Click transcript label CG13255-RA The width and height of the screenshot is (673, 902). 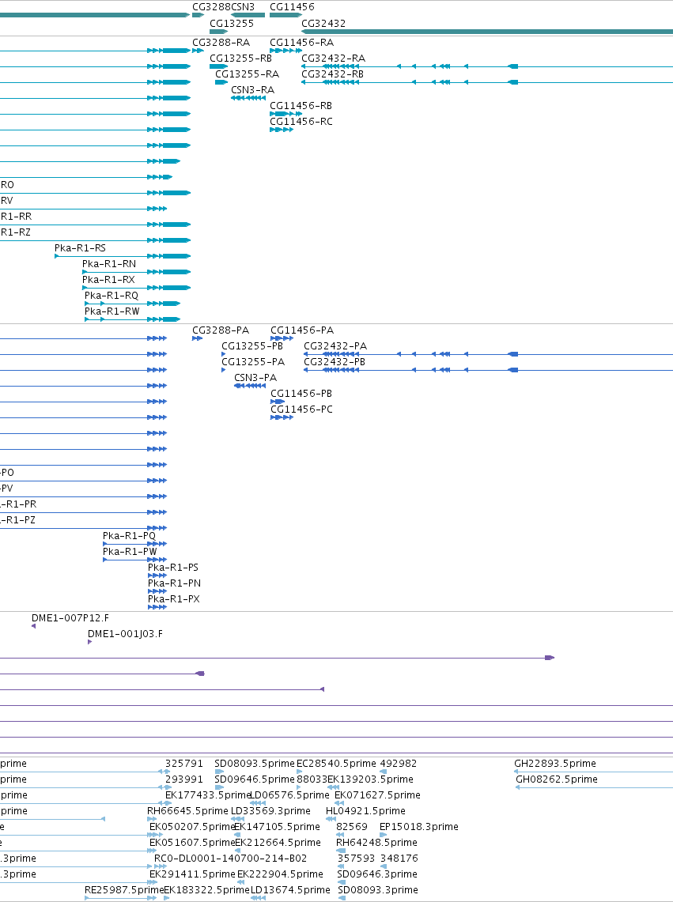247,74
